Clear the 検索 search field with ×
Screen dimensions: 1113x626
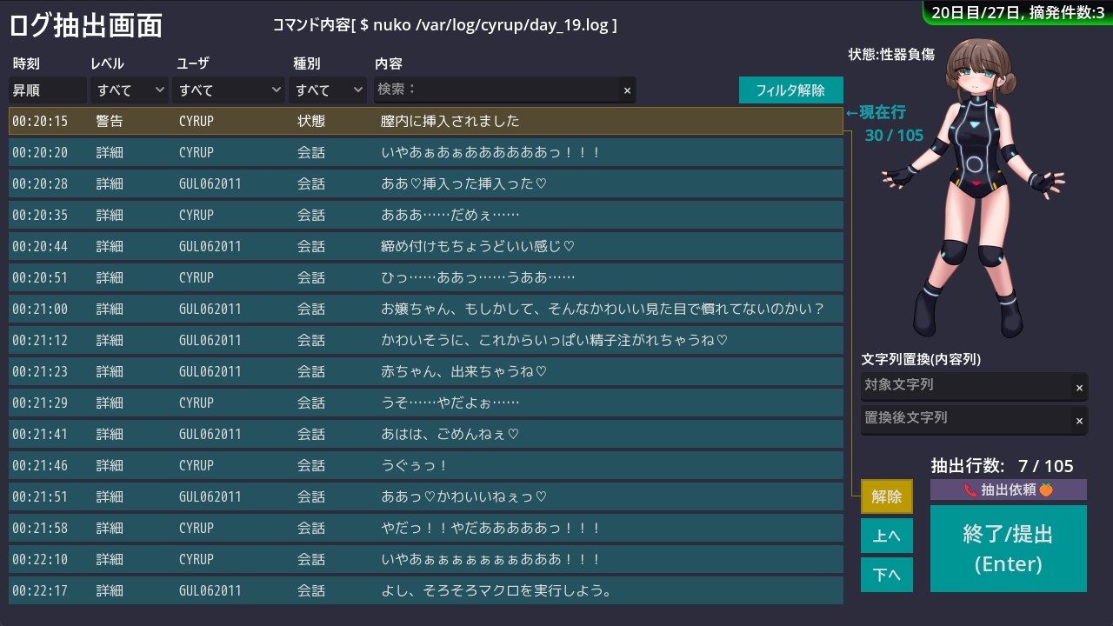tap(627, 90)
